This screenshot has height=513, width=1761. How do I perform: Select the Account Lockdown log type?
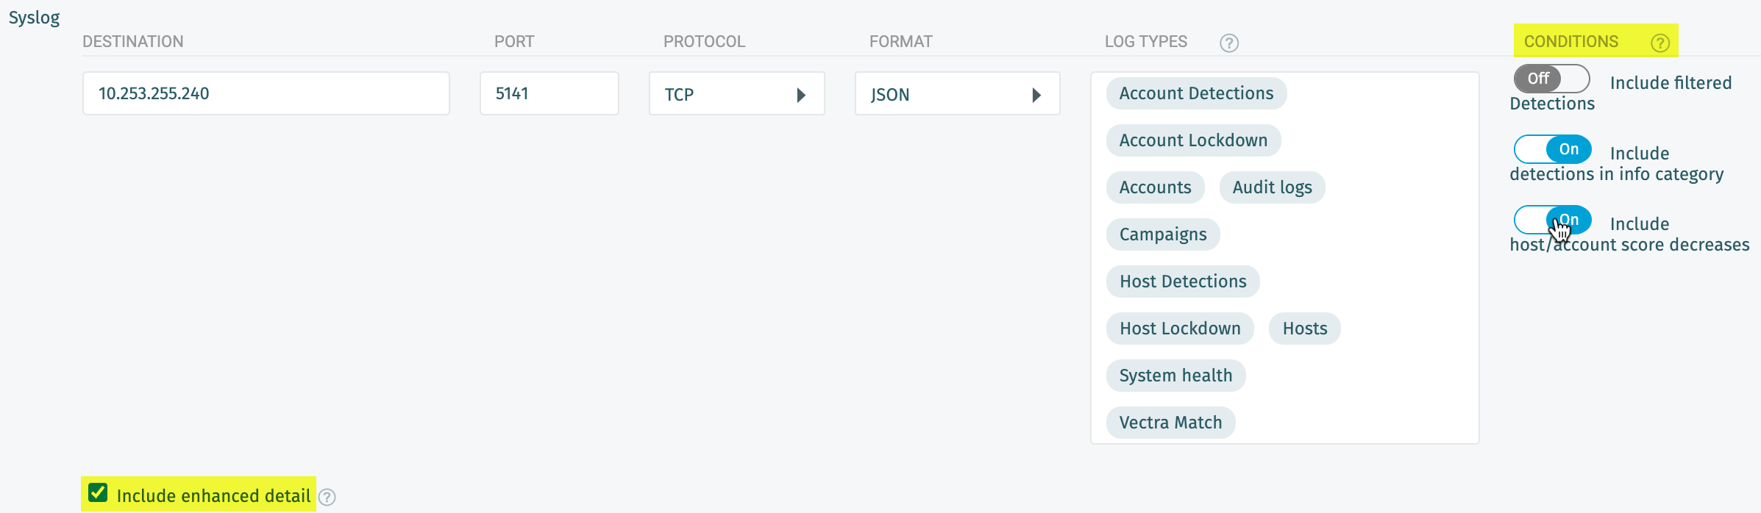click(1193, 140)
